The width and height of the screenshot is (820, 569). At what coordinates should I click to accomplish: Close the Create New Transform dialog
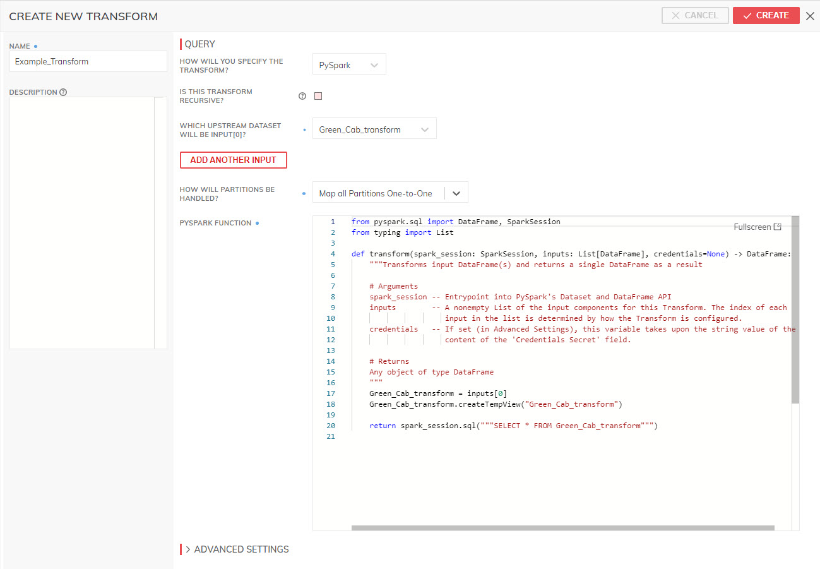[x=811, y=16]
